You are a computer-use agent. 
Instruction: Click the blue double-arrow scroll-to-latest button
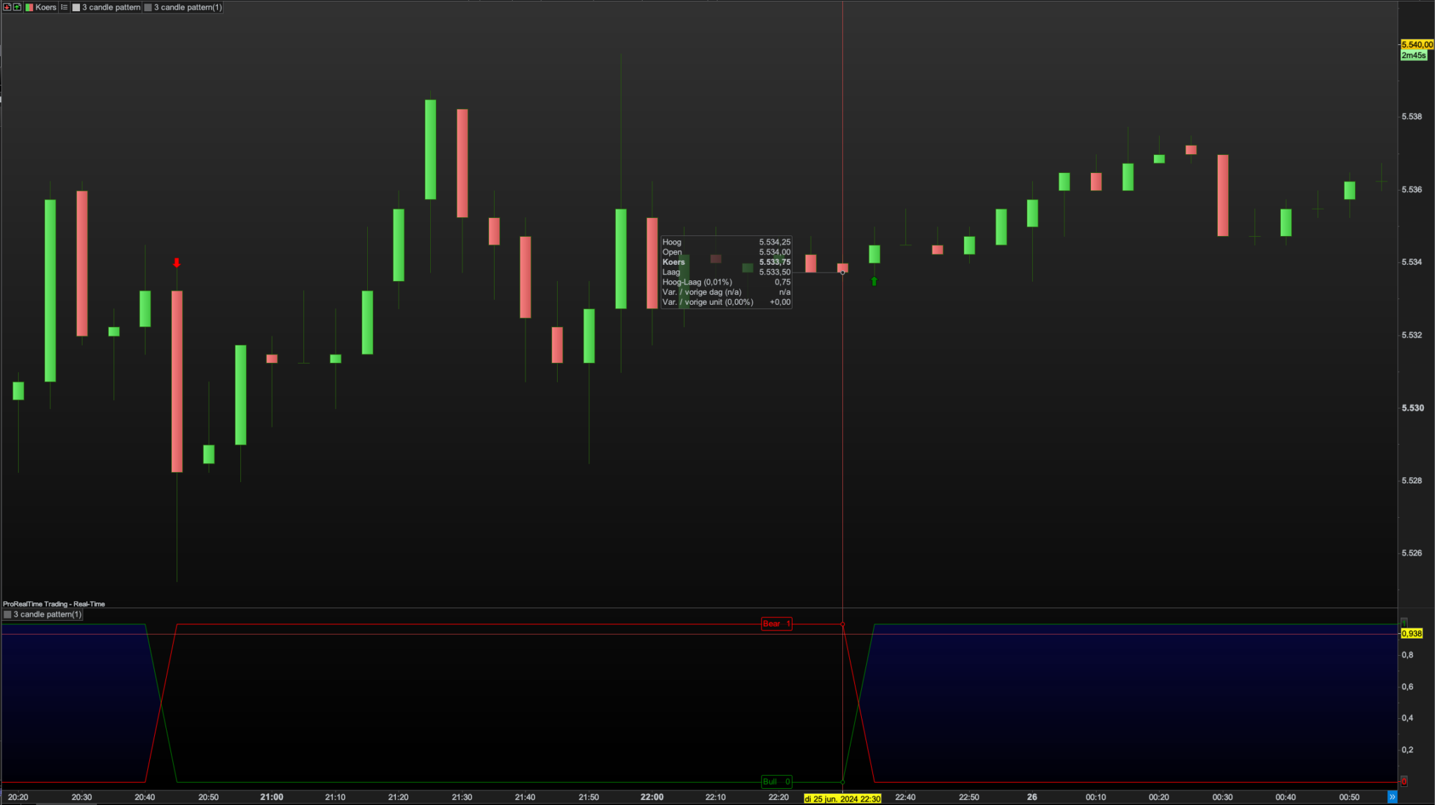tap(1392, 797)
